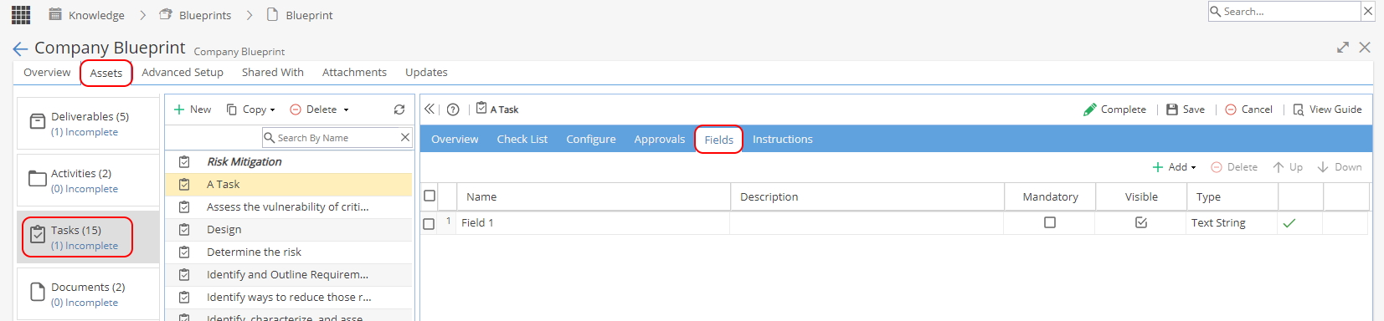Open help question mark icon

453,110
